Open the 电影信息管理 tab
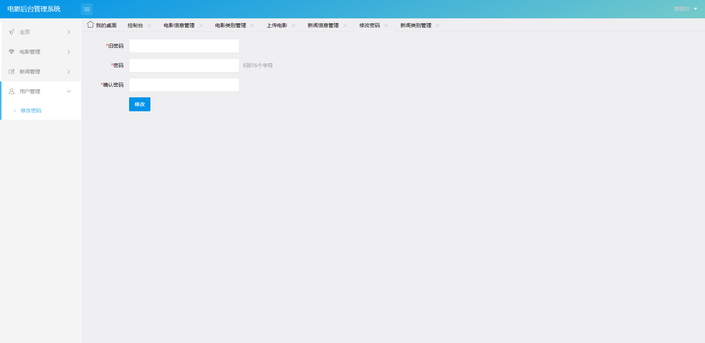The image size is (705, 343). 179,25
